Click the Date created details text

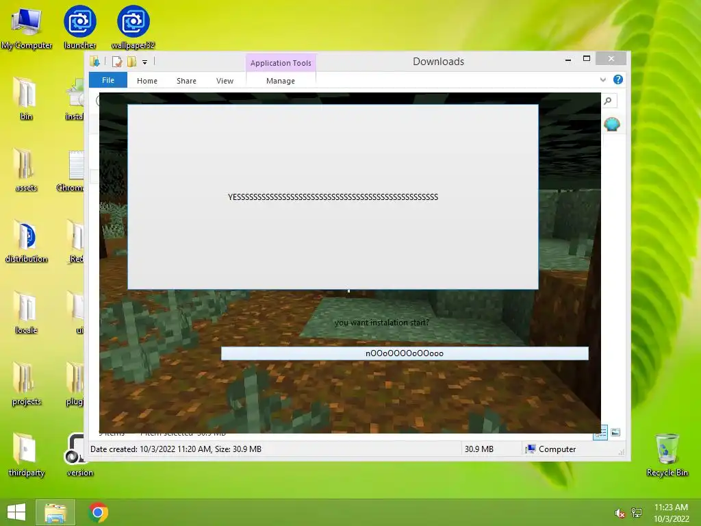pos(176,449)
